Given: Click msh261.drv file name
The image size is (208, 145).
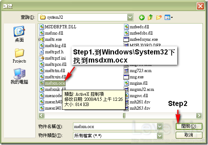Looking at the screenshot, I should pyautogui.click(x=140, y=102).
